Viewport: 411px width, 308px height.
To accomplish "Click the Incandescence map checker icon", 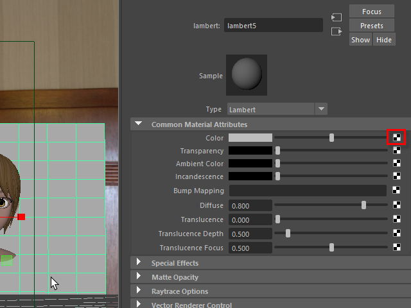I will (x=397, y=176).
